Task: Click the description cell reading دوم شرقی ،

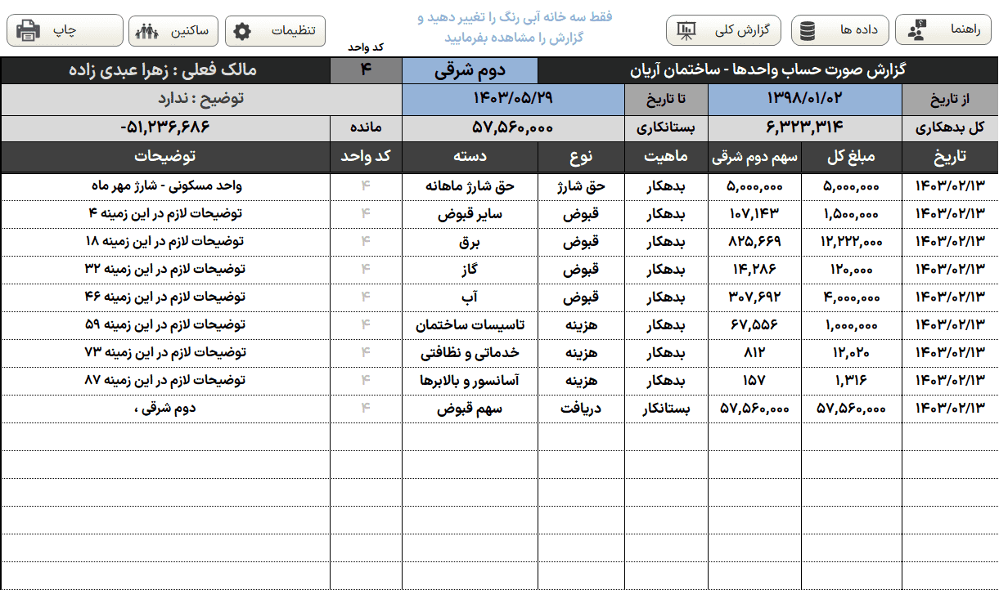Action: (165, 409)
